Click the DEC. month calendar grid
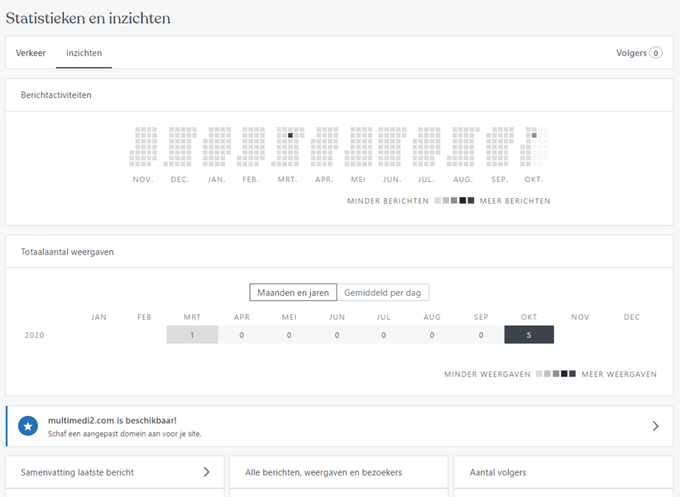The image size is (680, 497). tap(180, 147)
